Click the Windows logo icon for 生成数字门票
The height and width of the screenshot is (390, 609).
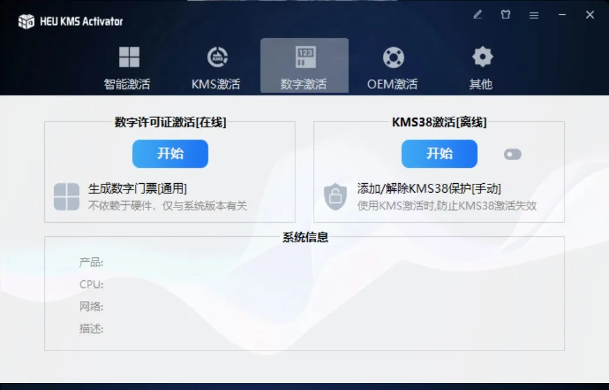tap(66, 197)
